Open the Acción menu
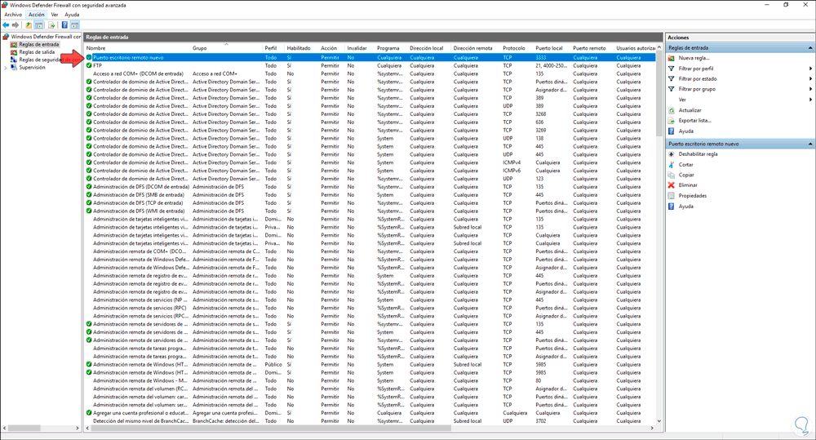 tap(37, 15)
